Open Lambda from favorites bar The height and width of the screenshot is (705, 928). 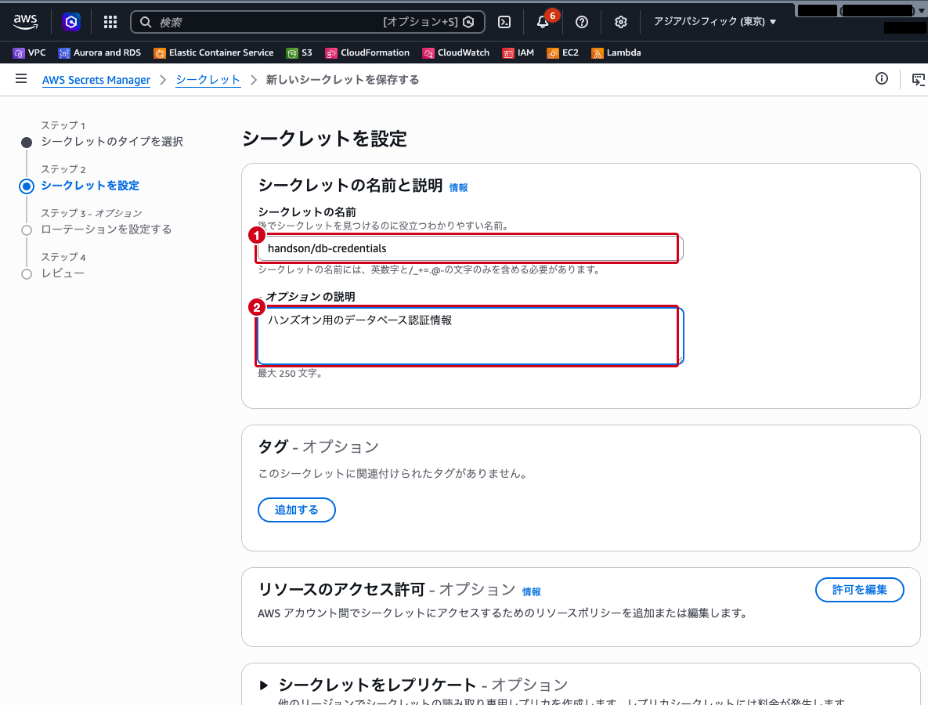616,52
